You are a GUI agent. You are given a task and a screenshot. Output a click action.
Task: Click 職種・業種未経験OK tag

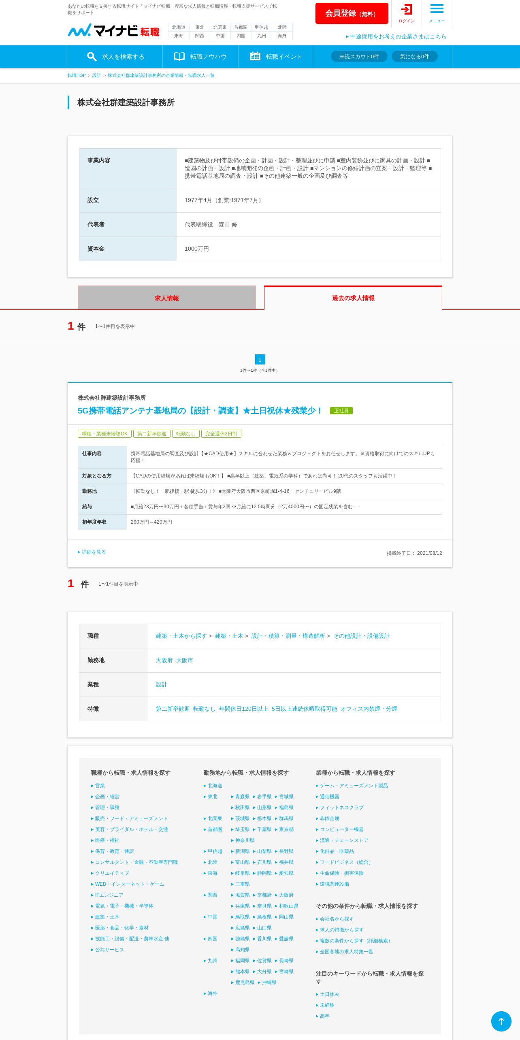coord(104,434)
